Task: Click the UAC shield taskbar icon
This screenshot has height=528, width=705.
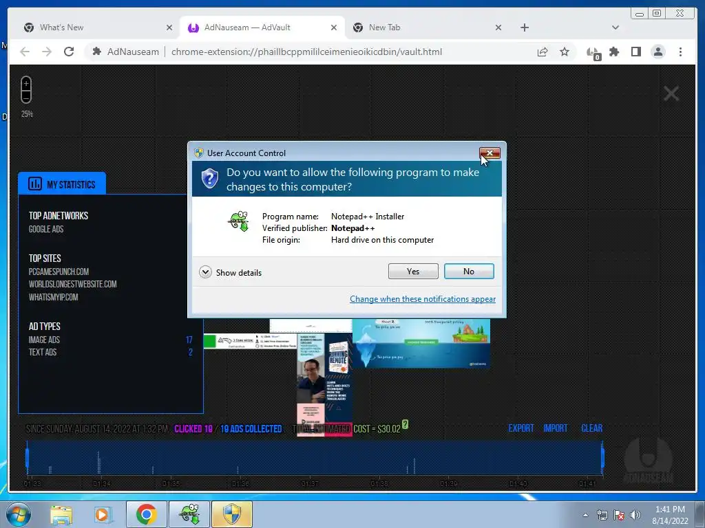Action: click(232, 514)
